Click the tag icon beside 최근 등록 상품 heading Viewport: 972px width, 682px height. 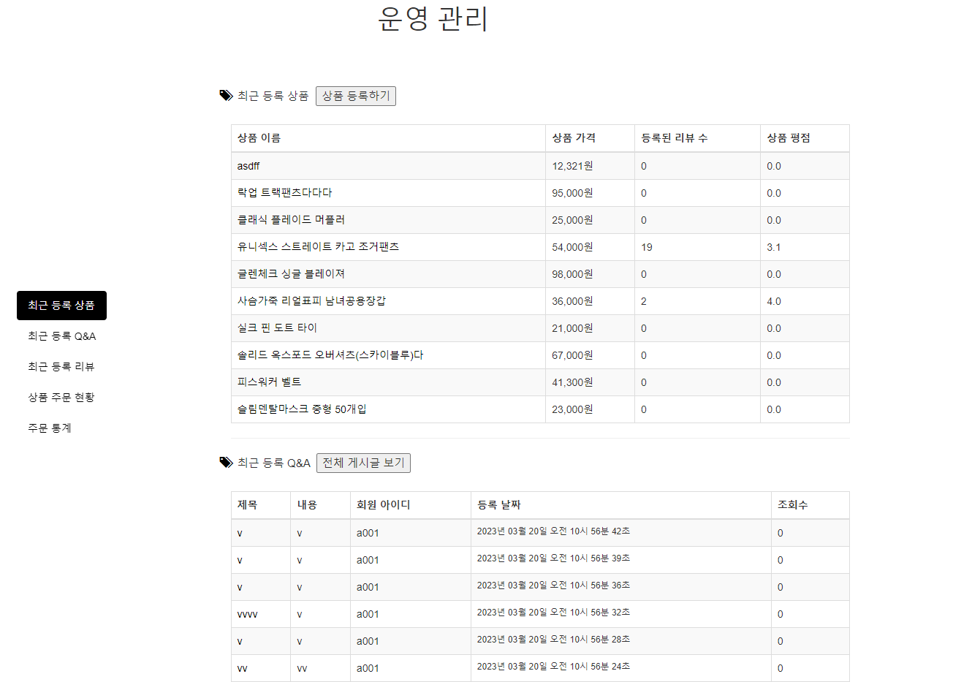coord(224,95)
